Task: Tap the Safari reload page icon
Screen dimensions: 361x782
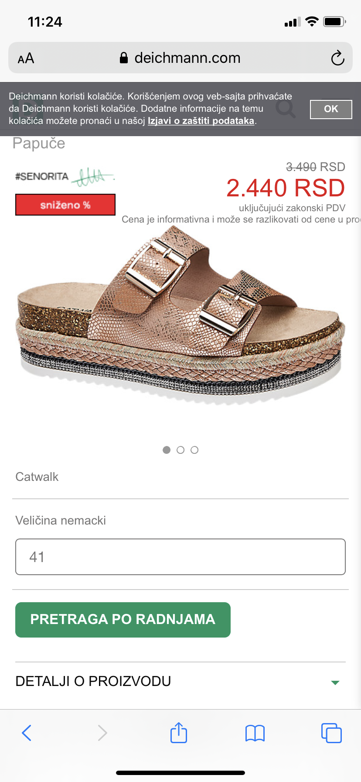Action: (337, 58)
